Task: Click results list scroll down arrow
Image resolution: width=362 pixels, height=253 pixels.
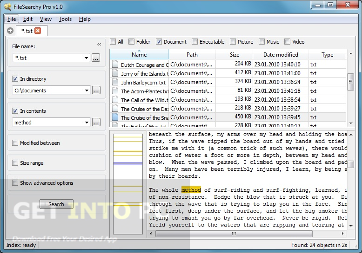Action: 351,123
